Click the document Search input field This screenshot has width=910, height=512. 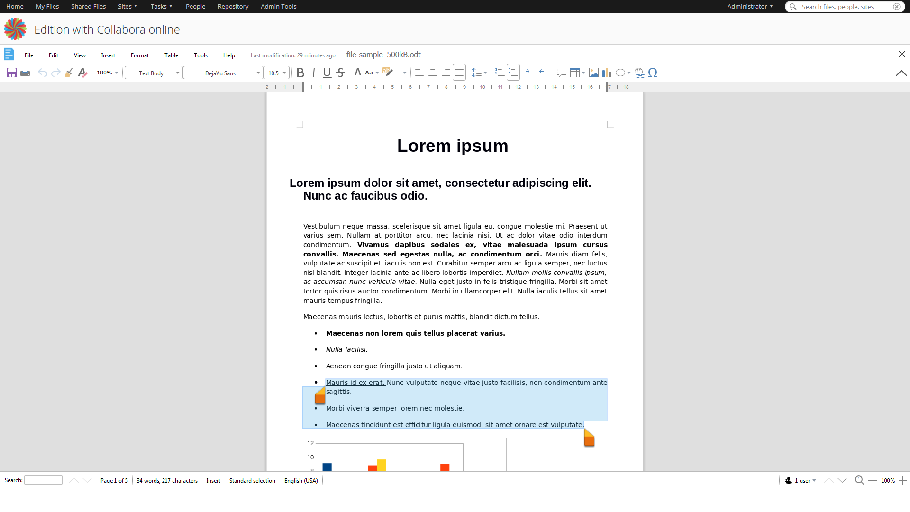click(x=43, y=480)
